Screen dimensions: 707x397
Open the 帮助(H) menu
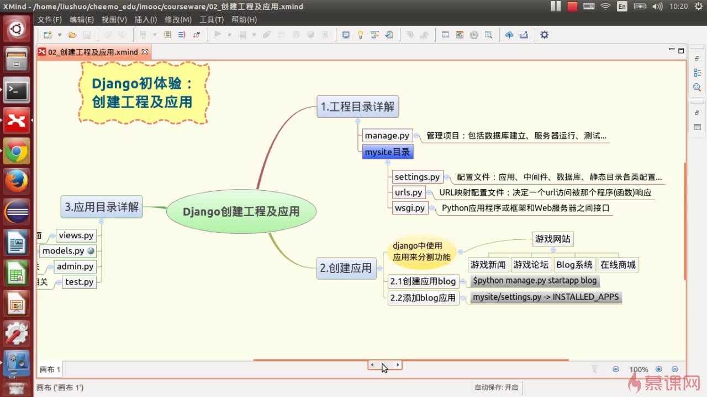click(244, 19)
